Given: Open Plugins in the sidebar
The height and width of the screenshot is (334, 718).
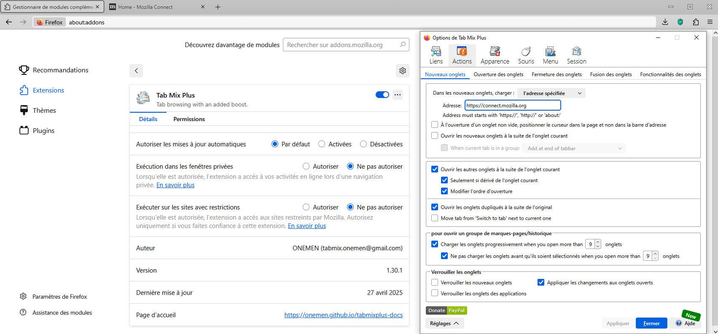Looking at the screenshot, I should click(37, 130).
